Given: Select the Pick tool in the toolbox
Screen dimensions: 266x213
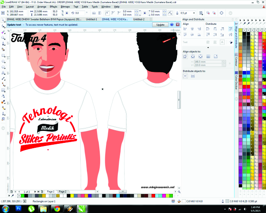Looking at the screenshot, I should coord(3,20).
